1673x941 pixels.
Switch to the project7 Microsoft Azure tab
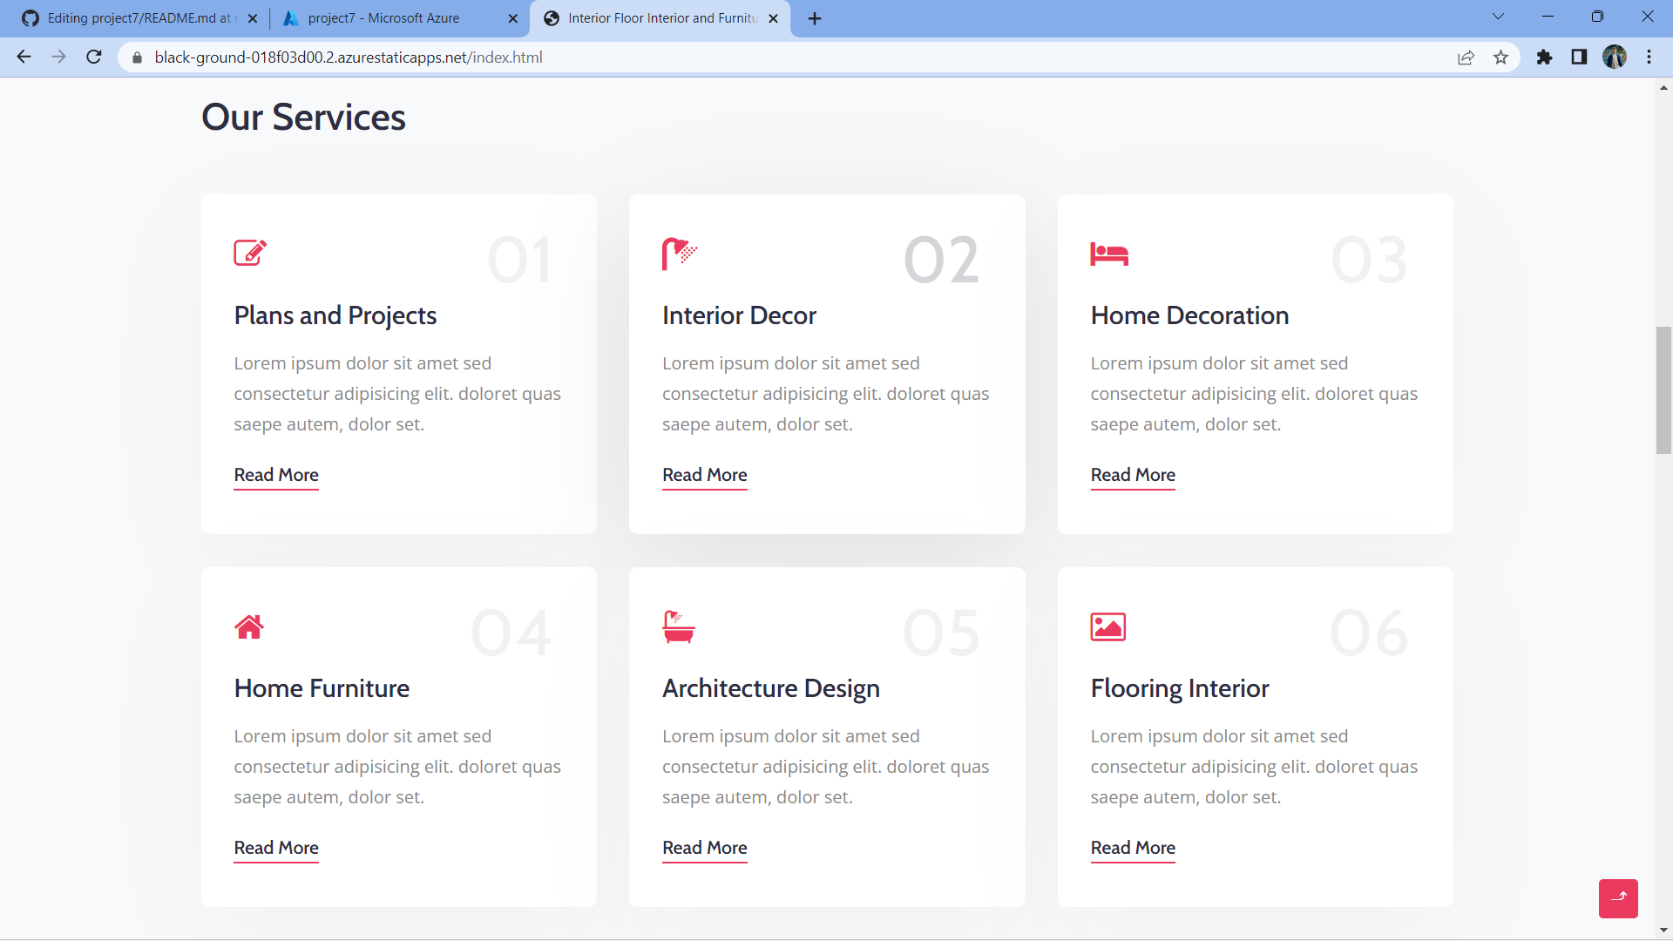(383, 17)
